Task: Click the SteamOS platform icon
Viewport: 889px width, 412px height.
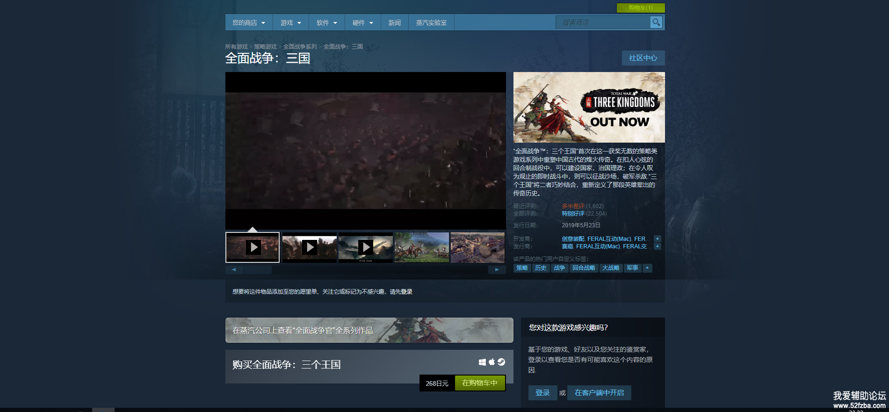Action: pos(501,362)
